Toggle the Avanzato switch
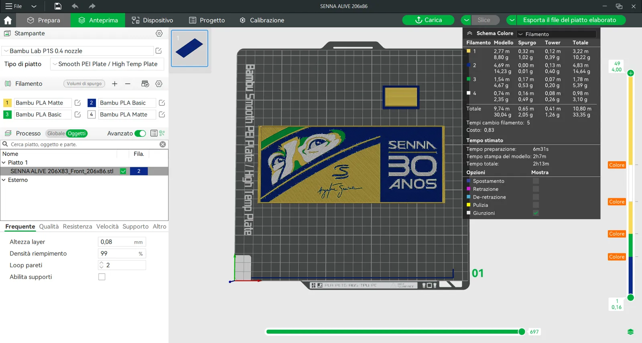The image size is (642, 343). click(x=140, y=133)
